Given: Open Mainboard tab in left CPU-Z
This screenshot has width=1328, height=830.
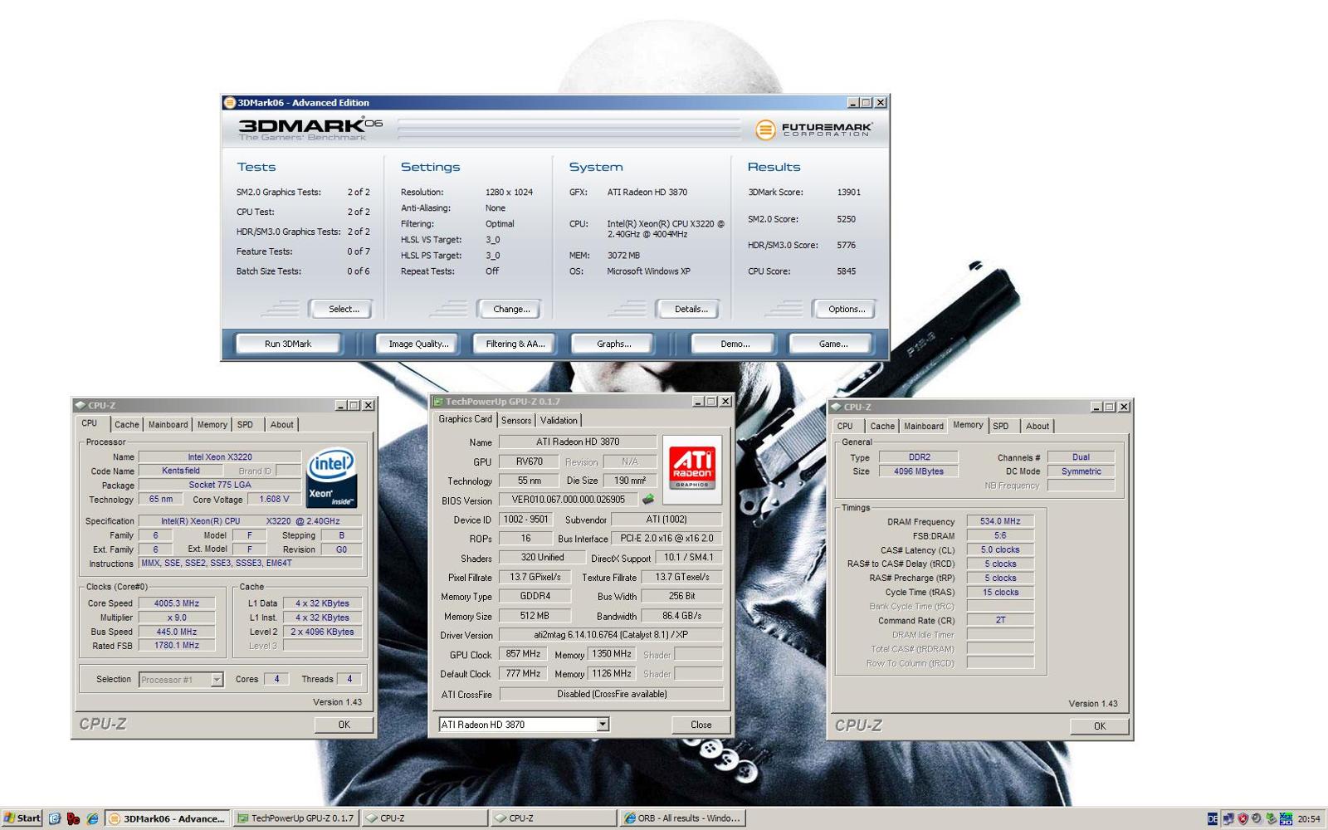Looking at the screenshot, I should point(168,424).
